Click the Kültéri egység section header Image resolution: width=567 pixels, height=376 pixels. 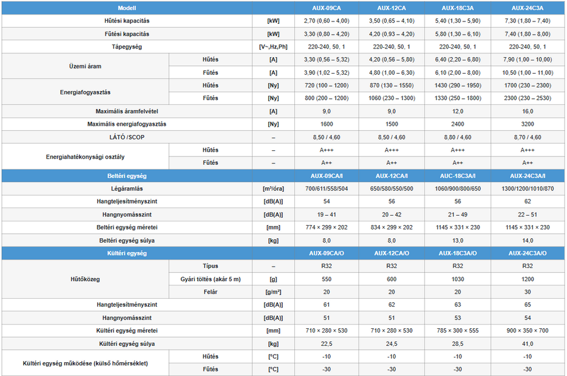pyautogui.click(x=127, y=253)
